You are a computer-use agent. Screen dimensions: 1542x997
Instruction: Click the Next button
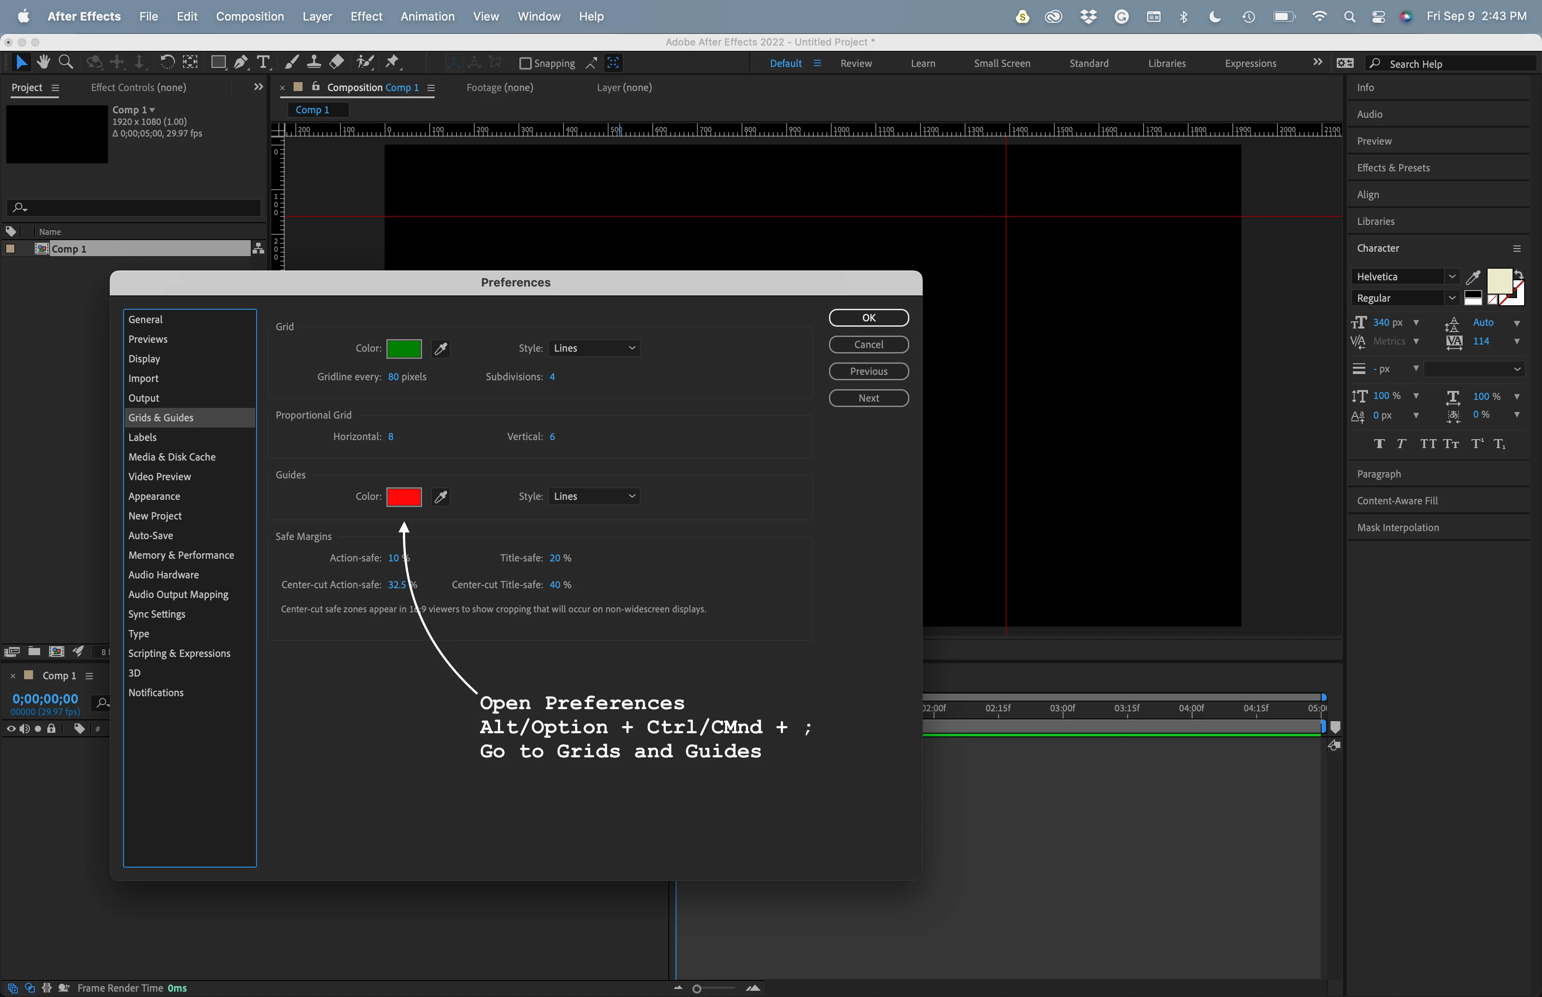pos(868,398)
